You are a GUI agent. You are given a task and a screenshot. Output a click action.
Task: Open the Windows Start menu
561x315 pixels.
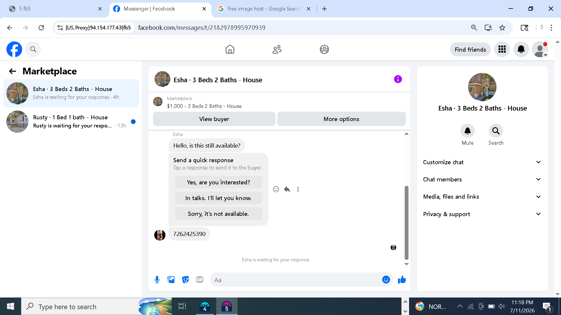point(11,306)
